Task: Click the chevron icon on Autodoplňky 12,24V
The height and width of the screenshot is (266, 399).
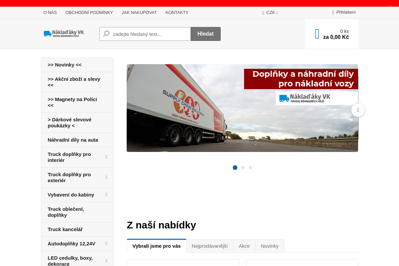Action: tap(106, 243)
